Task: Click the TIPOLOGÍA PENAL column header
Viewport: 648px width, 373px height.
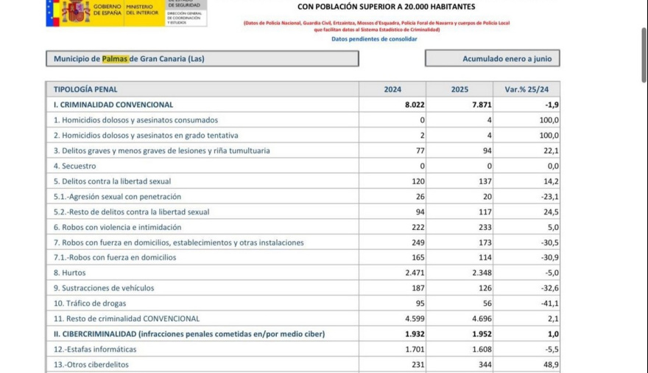Action: coord(88,89)
